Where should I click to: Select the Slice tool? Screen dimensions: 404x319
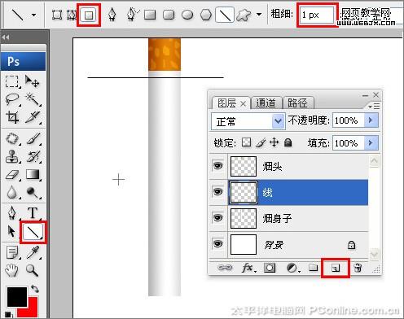pyautogui.click(x=33, y=117)
